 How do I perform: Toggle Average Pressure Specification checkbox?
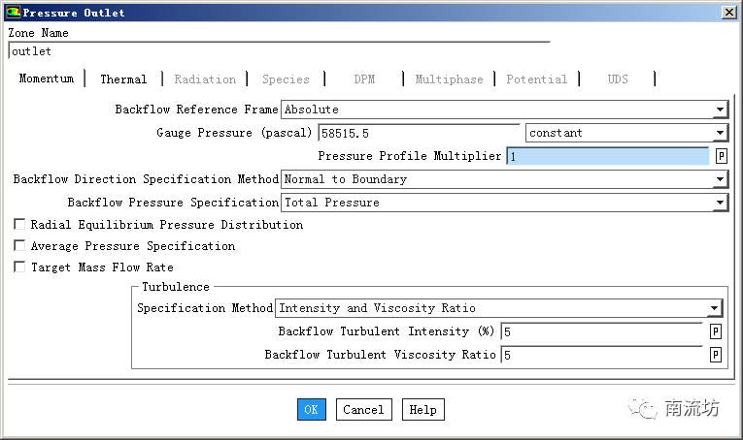[x=19, y=246]
